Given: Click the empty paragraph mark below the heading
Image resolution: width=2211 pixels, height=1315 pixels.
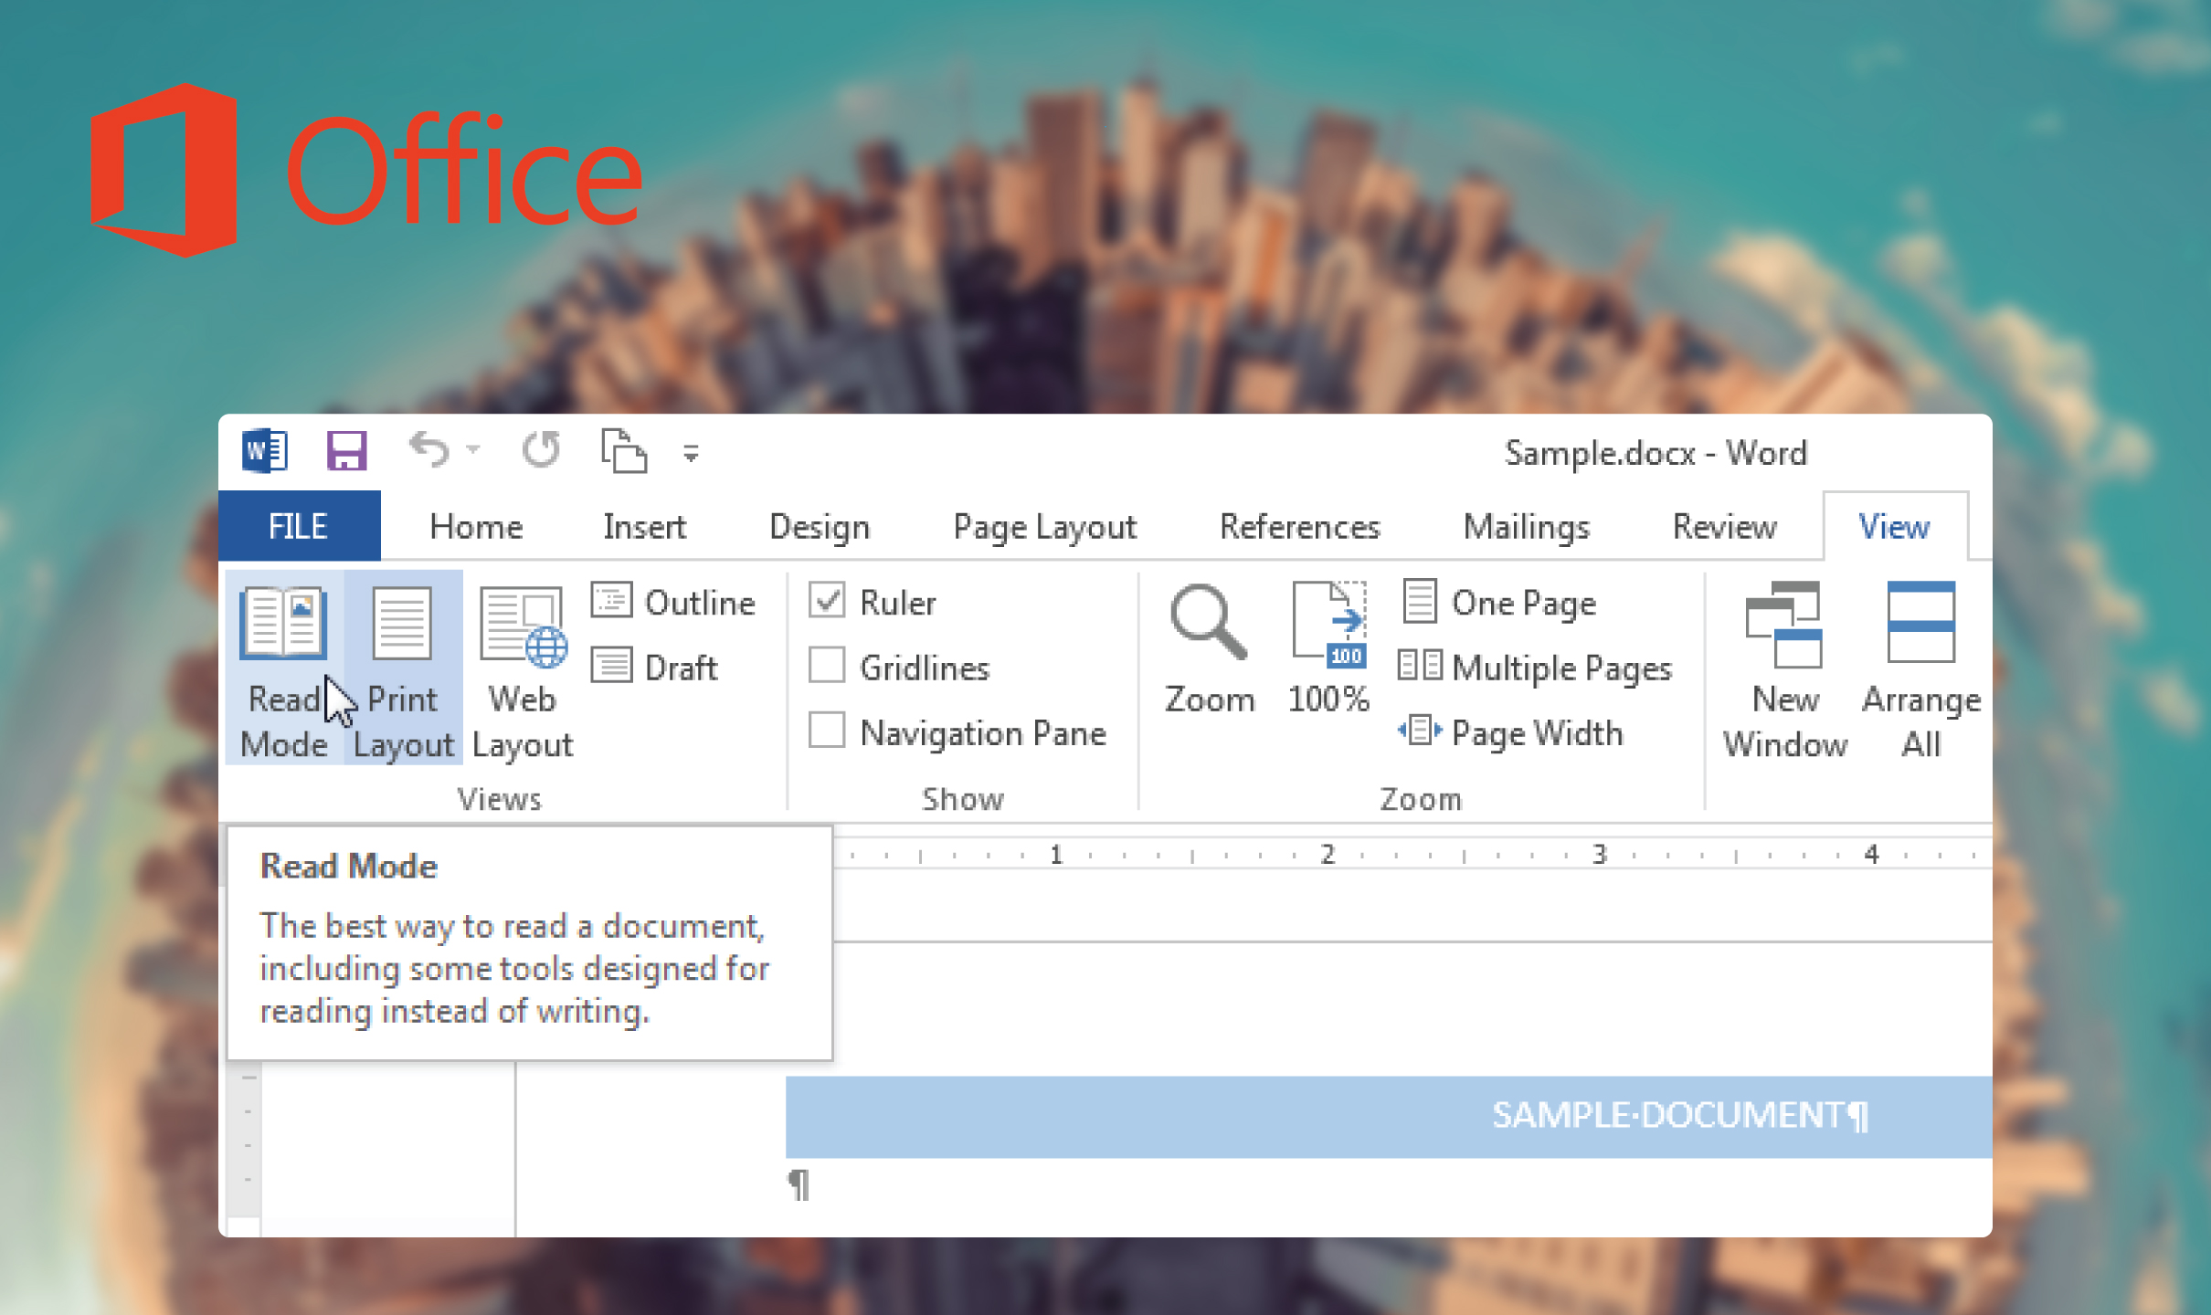Looking at the screenshot, I should tap(799, 1184).
